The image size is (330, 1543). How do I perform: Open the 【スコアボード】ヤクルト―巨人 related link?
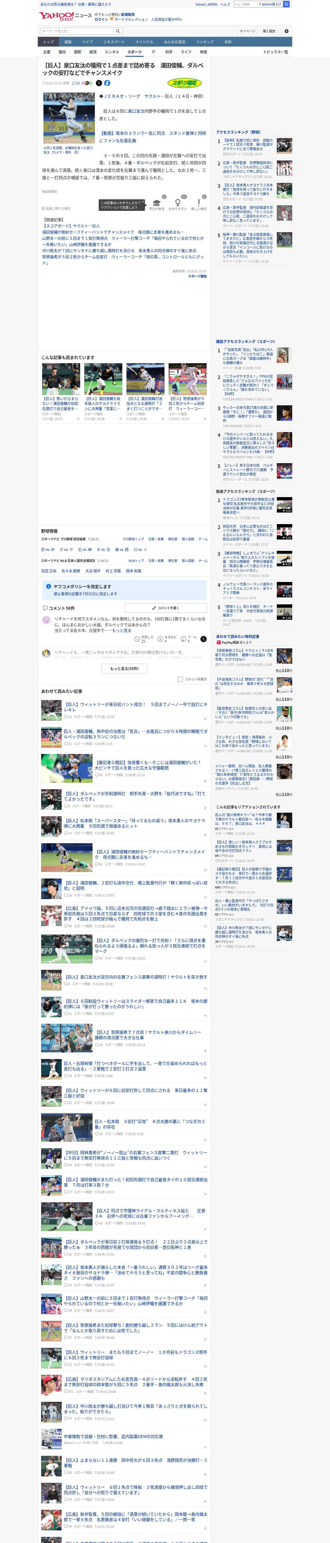[x=71, y=226]
